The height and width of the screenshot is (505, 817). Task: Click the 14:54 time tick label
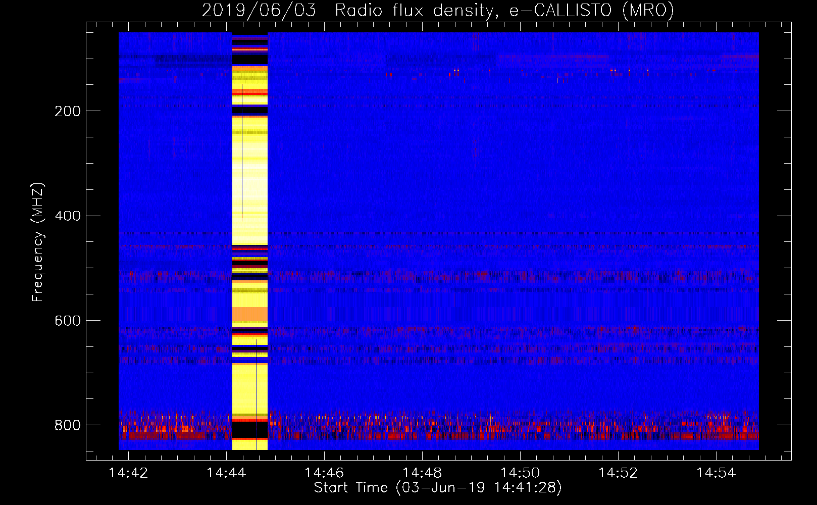click(x=716, y=473)
